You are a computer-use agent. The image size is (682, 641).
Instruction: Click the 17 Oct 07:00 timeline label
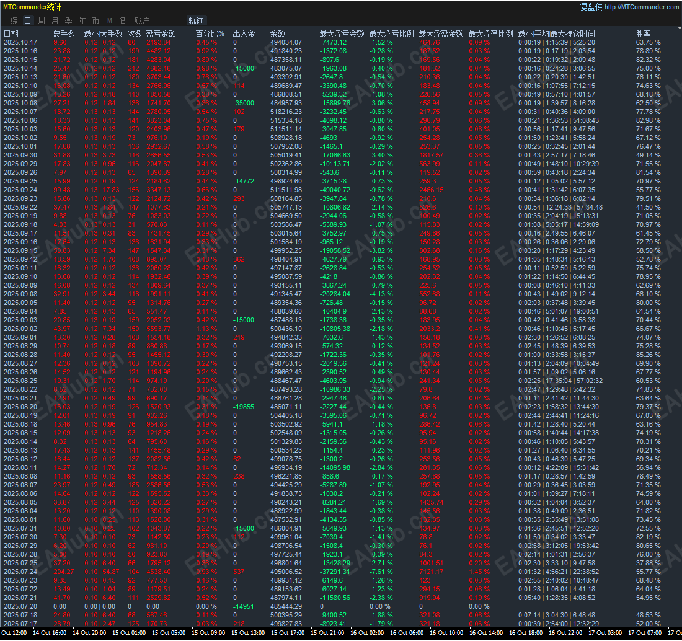coord(645,633)
